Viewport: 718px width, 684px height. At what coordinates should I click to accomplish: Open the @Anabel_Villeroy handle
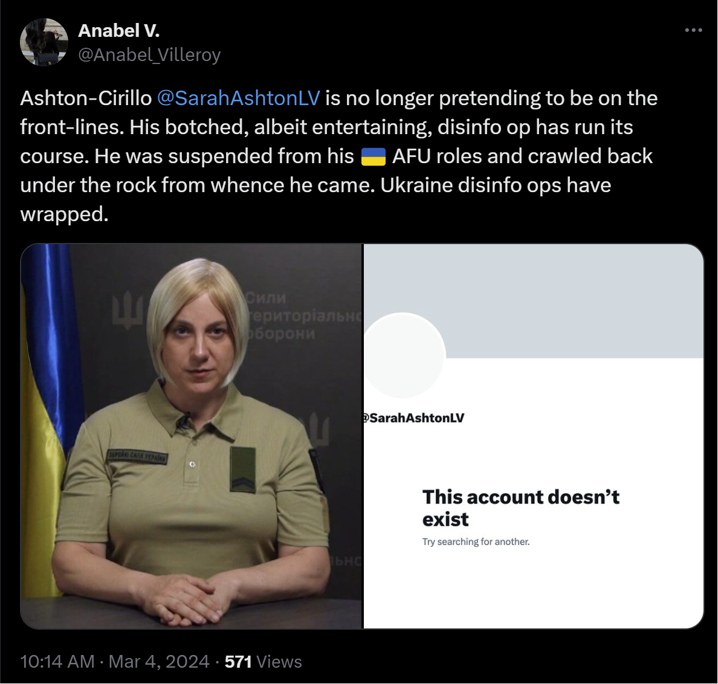(x=149, y=55)
